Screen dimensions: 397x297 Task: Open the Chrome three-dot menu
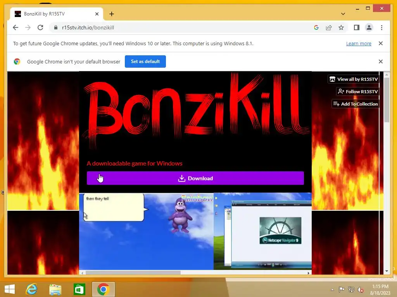381,27
